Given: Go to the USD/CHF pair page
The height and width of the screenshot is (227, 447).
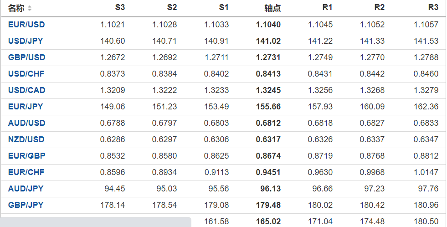Looking at the screenshot, I should pyautogui.click(x=26, y=74).
